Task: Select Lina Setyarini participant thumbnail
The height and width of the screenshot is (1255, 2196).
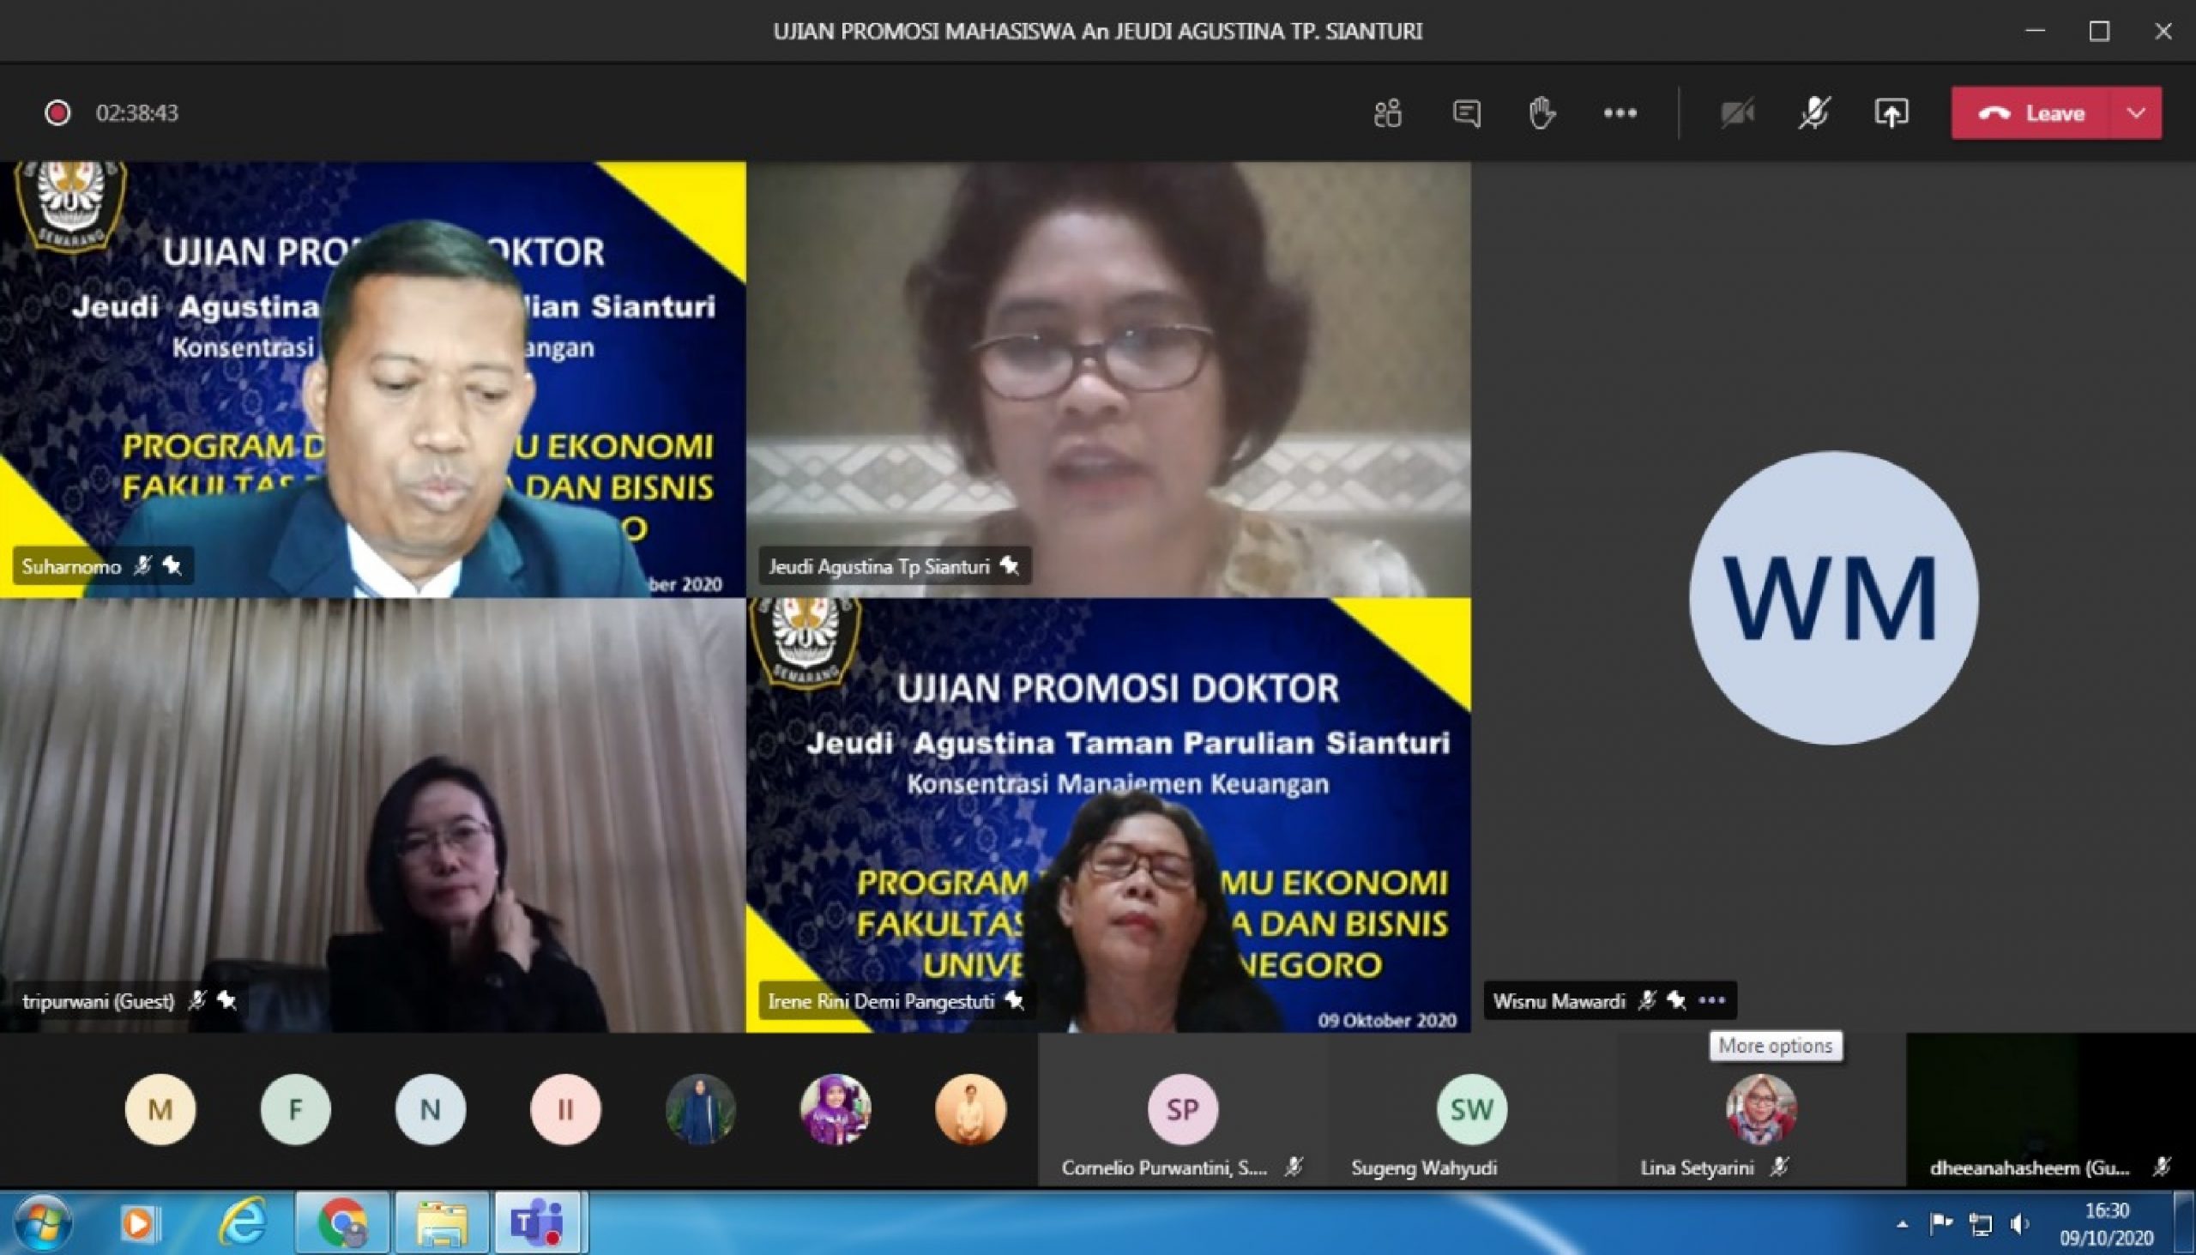Action: (x=1761, y=1109)
